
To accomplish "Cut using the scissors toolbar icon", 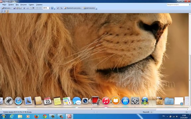I will (24, 8).
